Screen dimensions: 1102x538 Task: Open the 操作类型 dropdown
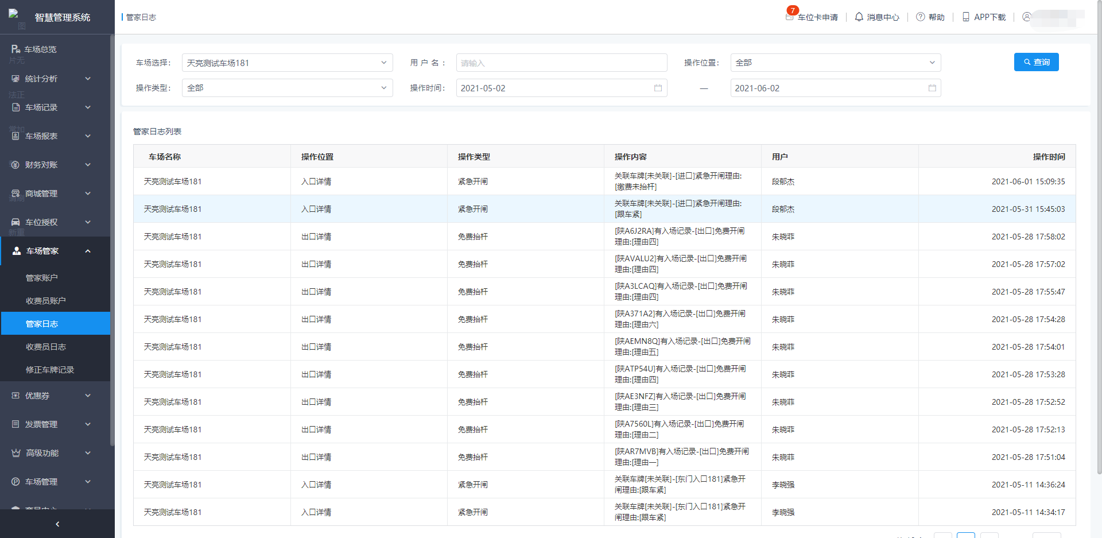coord(287,88)
